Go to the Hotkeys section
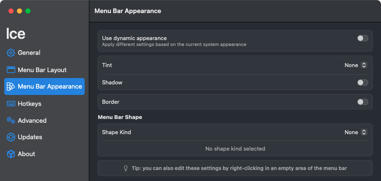 44,104
